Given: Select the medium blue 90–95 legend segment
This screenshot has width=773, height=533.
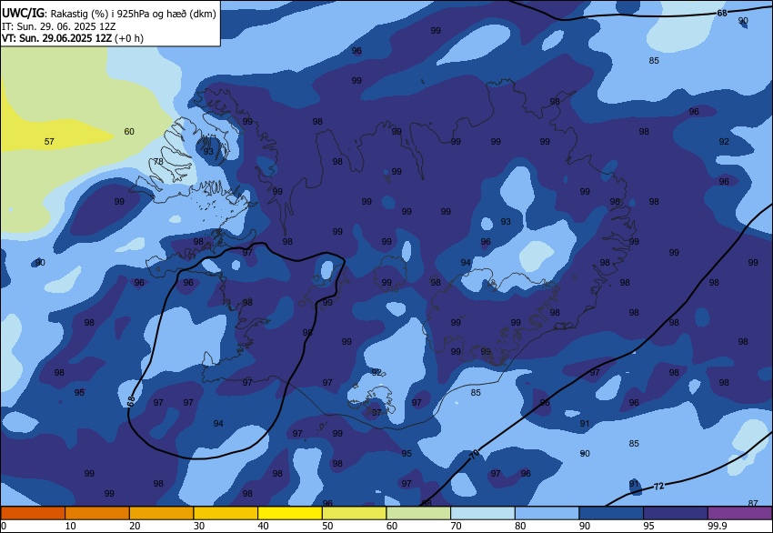Looking at the screenshot, I should point(611,513).
